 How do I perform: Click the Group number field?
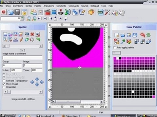12,65
